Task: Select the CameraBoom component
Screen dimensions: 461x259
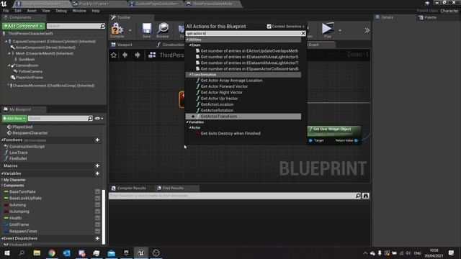Action: click(x=27, y=65)
